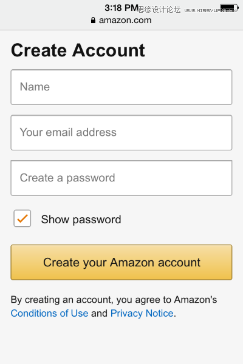This screenshot has height=364, width=243.
Task: Tap the battery icon in status bar
Action: pos(229,8)
